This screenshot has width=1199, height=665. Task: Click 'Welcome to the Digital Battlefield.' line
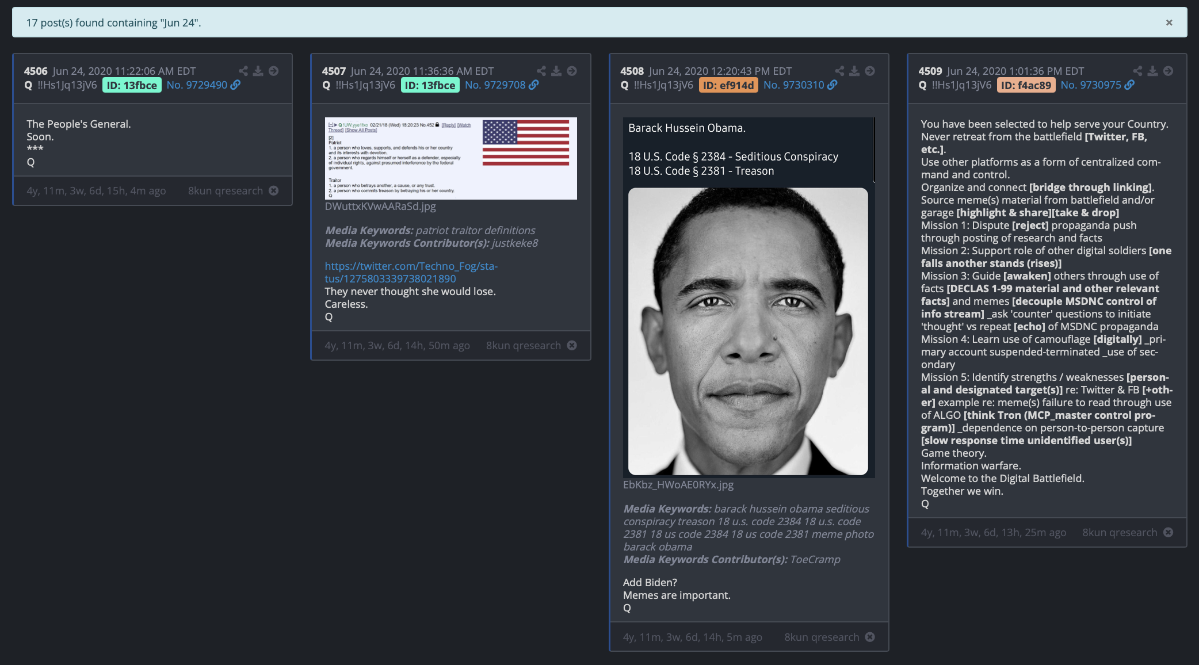(1003, 478)
